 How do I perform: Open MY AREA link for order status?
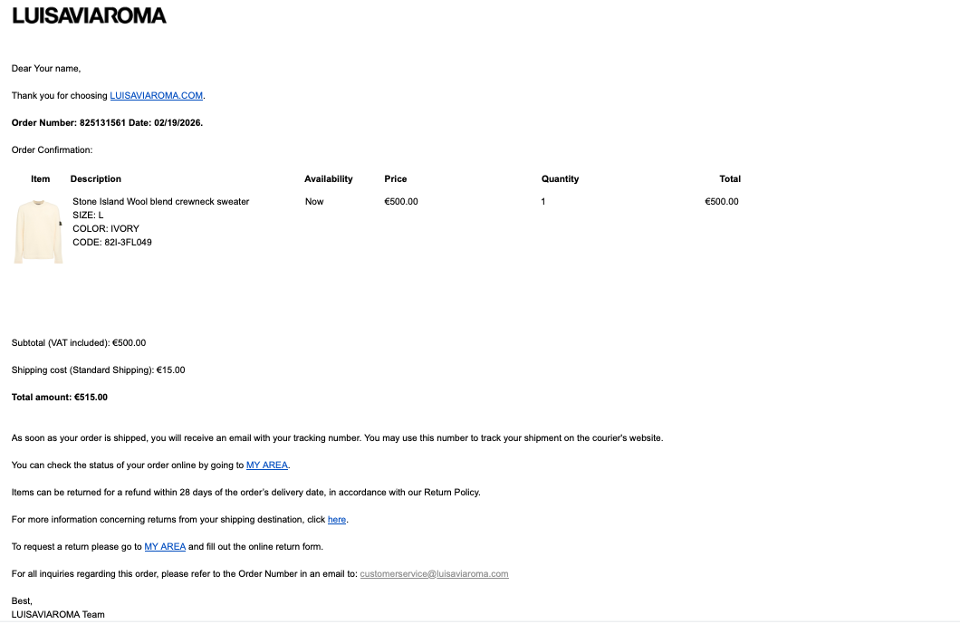tap(267, 466)
